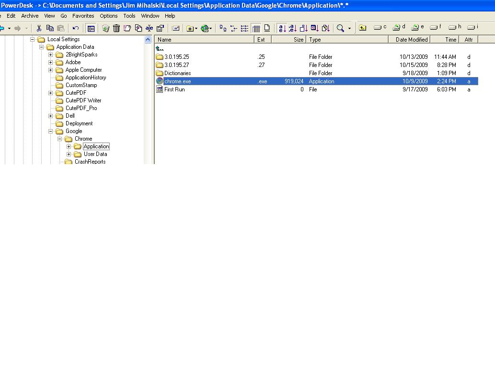Collapse the Google folder node

click(x=50, y=131)
